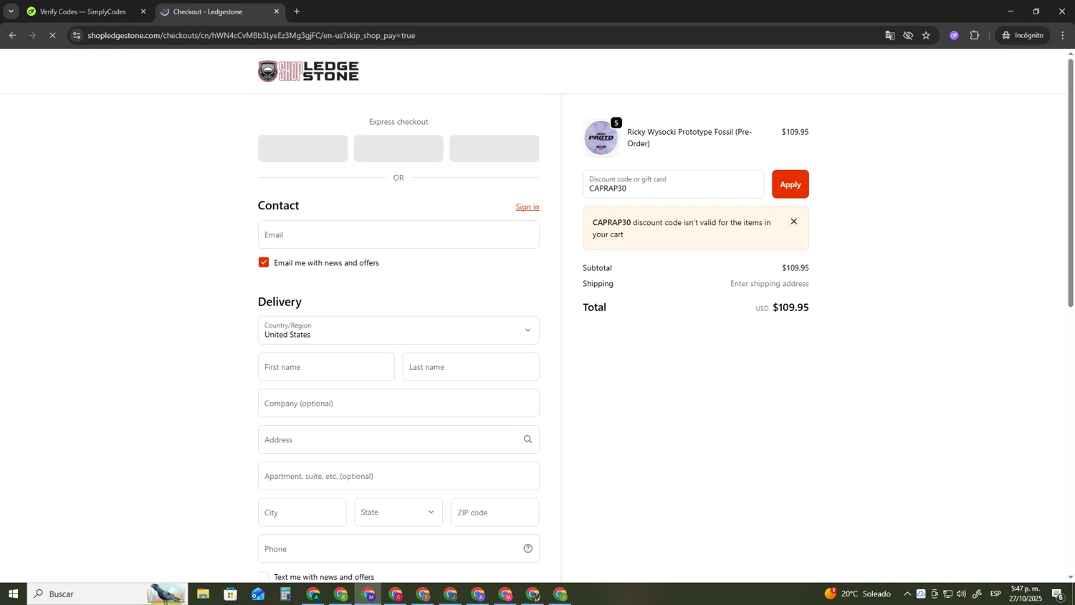Open the Windows Start menu
Image resolution: width=1075 pixels, height=605 pixels.
click(13, 594)
